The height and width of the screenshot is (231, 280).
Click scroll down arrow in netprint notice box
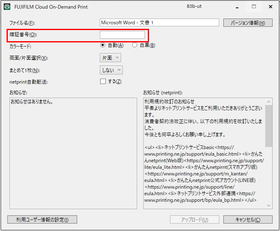click(269, 205)
